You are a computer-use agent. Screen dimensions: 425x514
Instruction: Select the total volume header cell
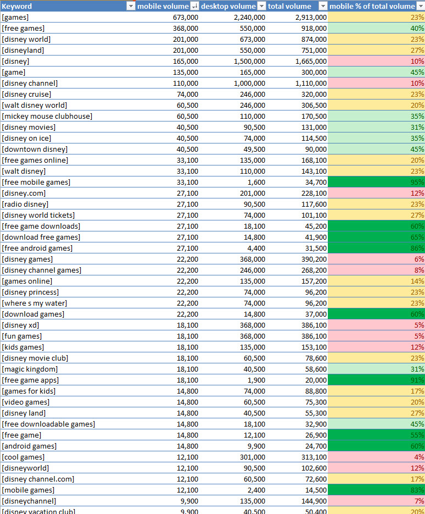(x=297, y=6)
